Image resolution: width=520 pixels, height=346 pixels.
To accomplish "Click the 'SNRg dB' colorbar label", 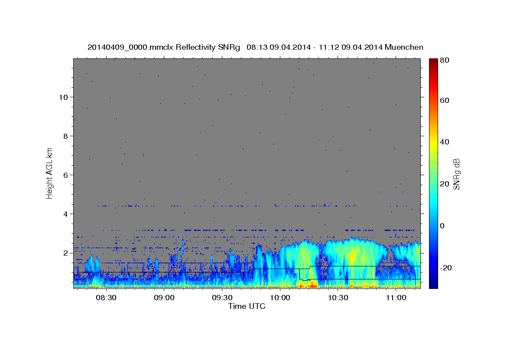I will (x=456, y=174).
